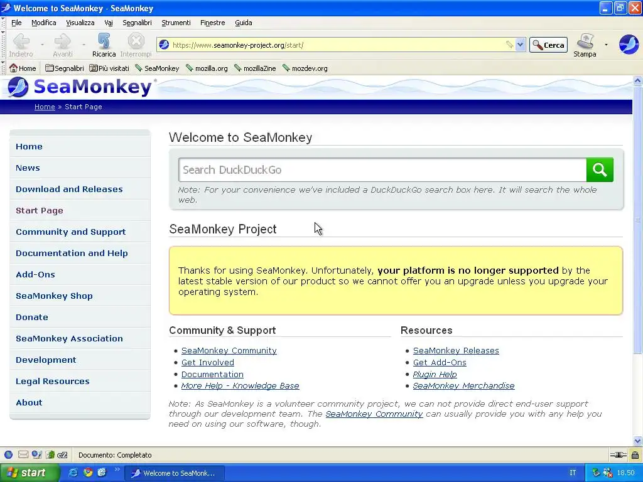Open the Donate sidebar link
643x482 pixels.
tap(32, 317)
